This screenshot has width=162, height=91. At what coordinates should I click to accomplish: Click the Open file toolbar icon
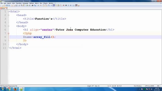pos(5,5)
